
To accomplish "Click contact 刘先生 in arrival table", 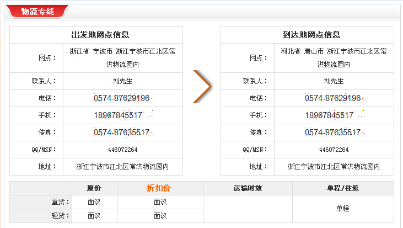I will (334, 81).
